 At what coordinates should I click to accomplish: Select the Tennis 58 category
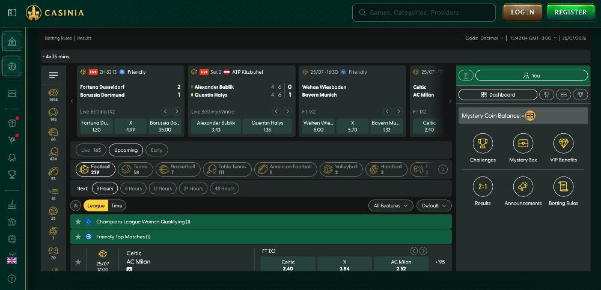(x=135, y=169)
